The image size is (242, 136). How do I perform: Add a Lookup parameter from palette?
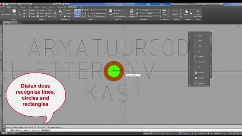199,78
